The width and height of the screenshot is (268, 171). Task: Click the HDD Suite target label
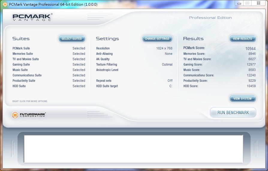107,86
